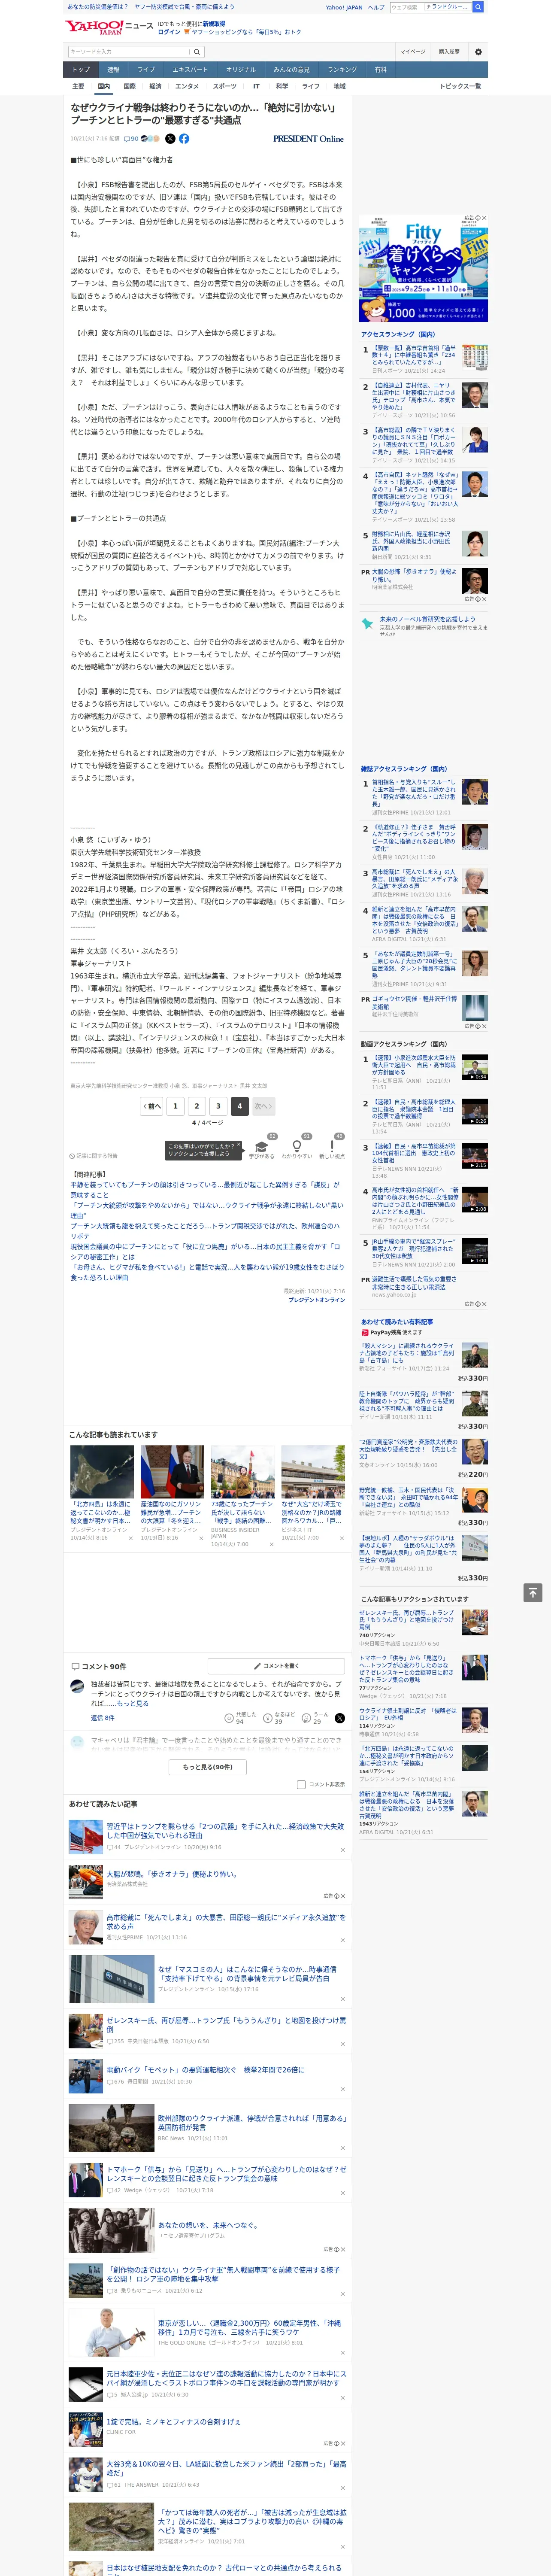Click the PRESIDENT Online logo
Image resolution: width=551 pixels, height=2576 pixels.
coord(308,139)
